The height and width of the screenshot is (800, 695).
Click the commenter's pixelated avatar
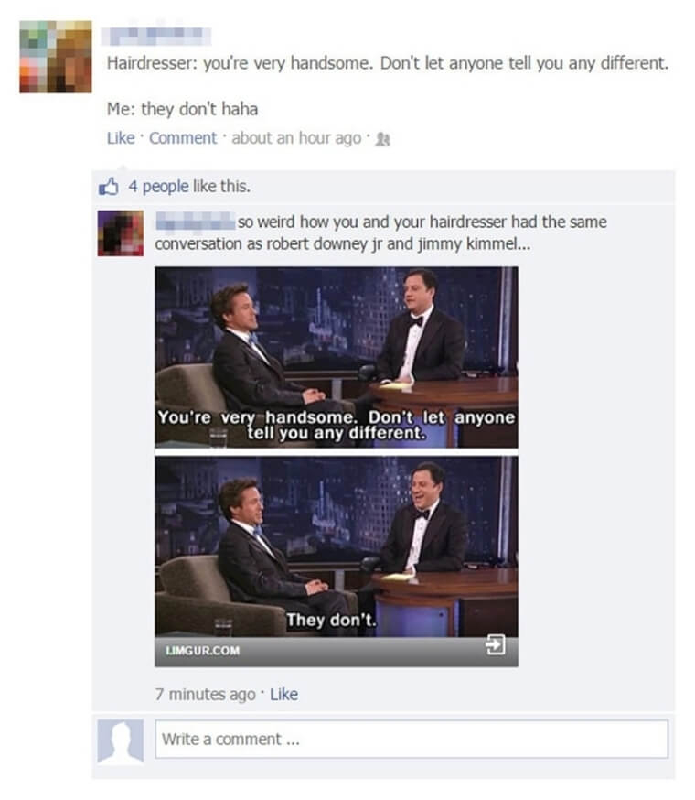point(121,233)
